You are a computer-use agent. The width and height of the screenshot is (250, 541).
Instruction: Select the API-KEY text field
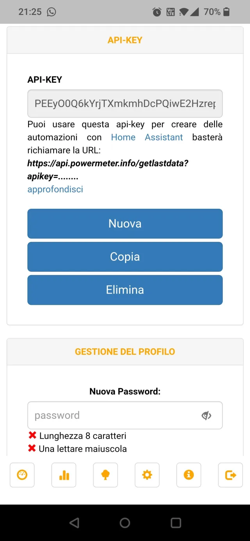tap(125, 103)
